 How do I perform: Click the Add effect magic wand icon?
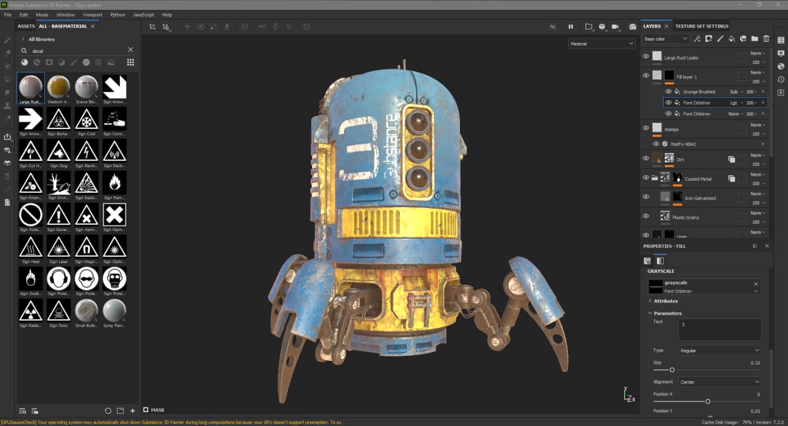pos(697,39)
